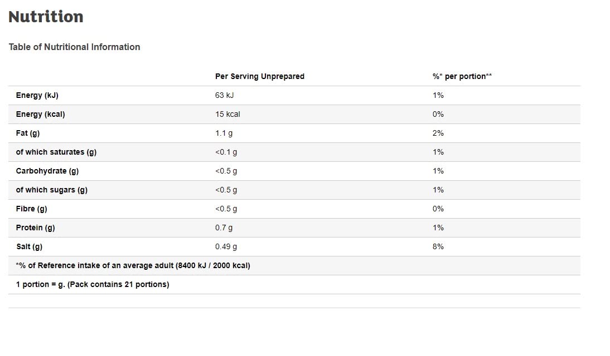The width and height of the screenshot is (610, 356).
Task: Click the 63 kJ value
Action: pos(225,96)
